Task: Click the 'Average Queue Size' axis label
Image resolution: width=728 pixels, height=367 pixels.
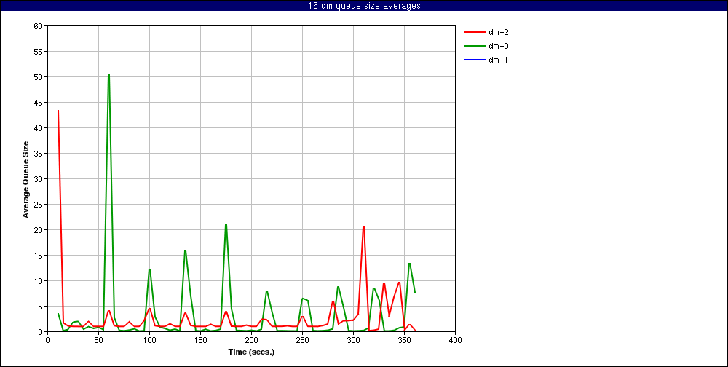Action: (26, 179)
